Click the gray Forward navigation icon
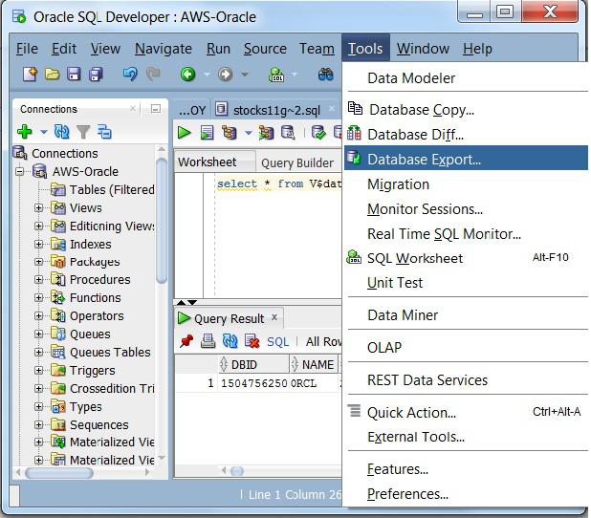 pos(226,75)
